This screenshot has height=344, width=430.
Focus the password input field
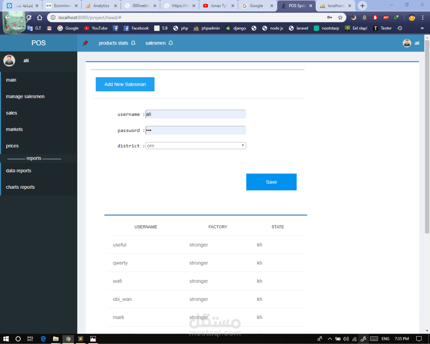click(196, 130)
